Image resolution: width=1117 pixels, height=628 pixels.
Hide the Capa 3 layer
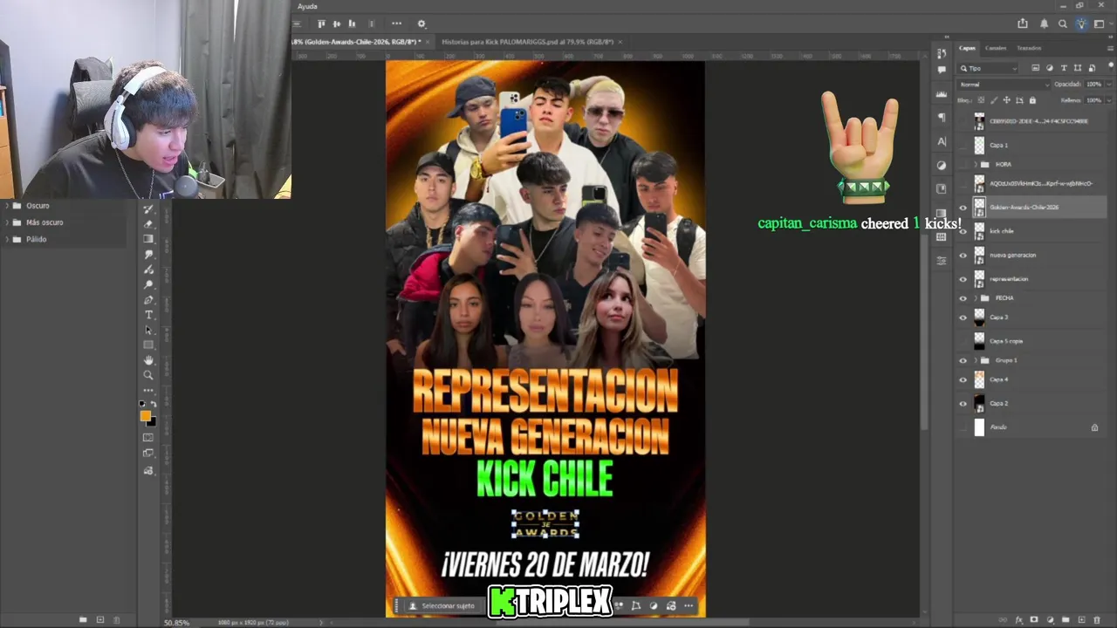click(x=963, y=317)
